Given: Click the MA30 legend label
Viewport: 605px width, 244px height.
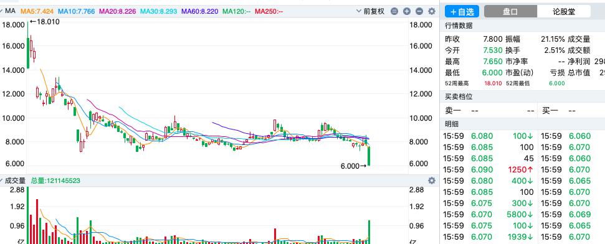Looking at the screenshot, I should tap(159, 12).
